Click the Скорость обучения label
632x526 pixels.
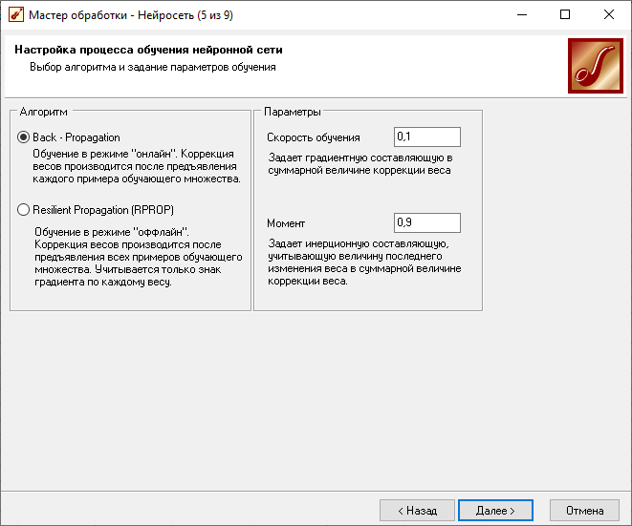[x=314, y=137]
